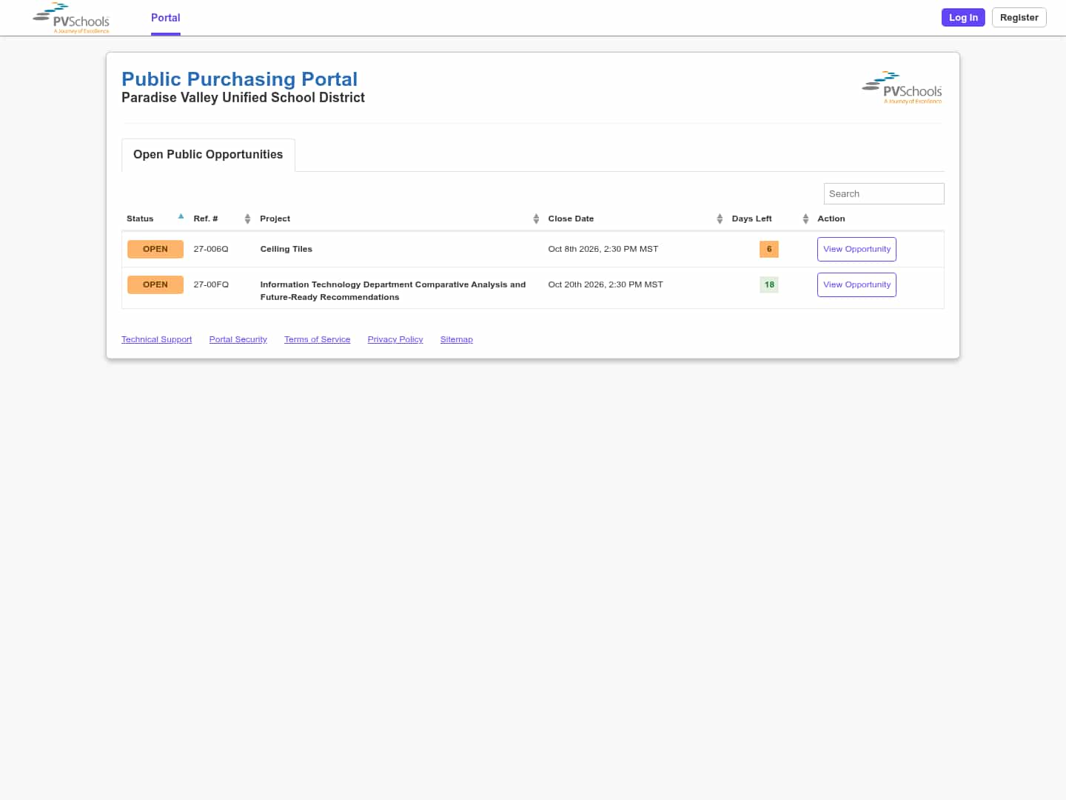View Opportunity for Information Technology Department project

coord(857,284)
